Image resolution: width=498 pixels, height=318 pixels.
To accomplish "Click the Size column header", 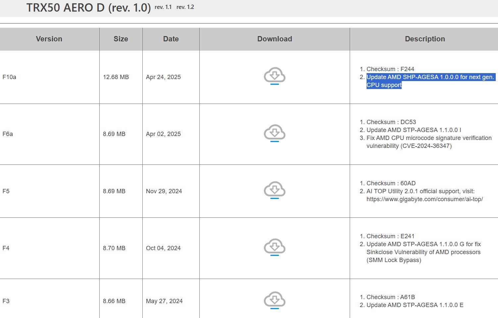I will 121,39.
